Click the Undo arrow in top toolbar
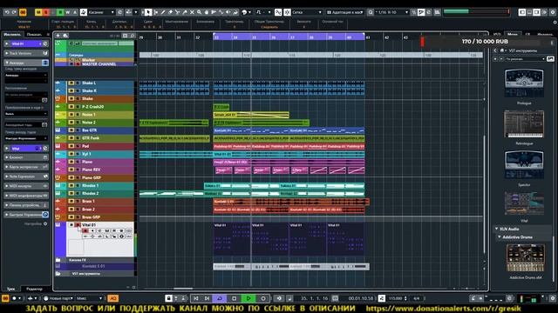Viewport: 558px width, 313px height. click(x=7, y=12)
